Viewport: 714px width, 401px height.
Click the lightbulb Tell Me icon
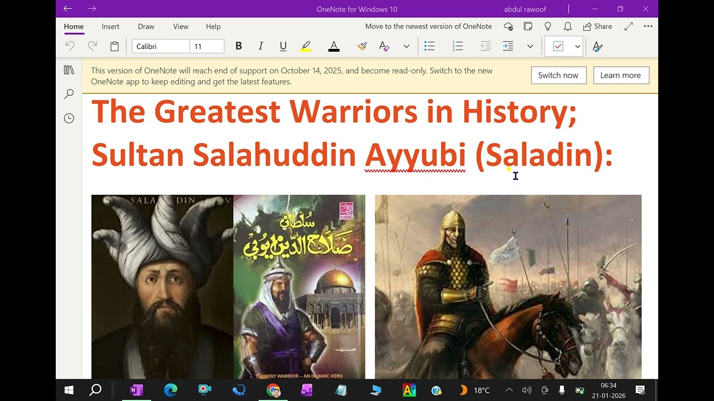(548, 26)
